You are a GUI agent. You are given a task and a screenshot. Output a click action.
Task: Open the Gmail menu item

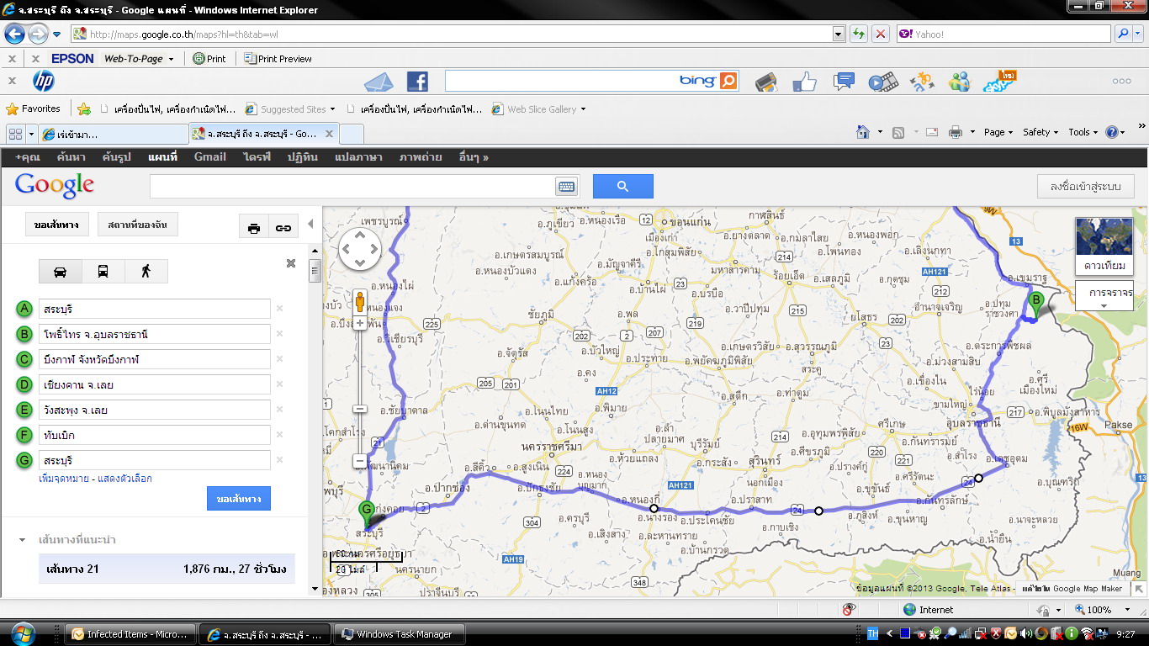[209, 156]
